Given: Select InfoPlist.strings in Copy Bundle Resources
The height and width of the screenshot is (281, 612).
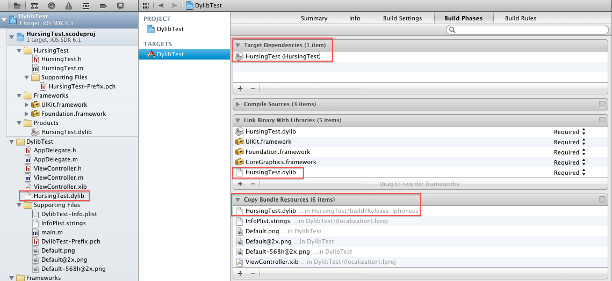Looking at the screenshot, I should pyautogui.click(x=420, y=221).
